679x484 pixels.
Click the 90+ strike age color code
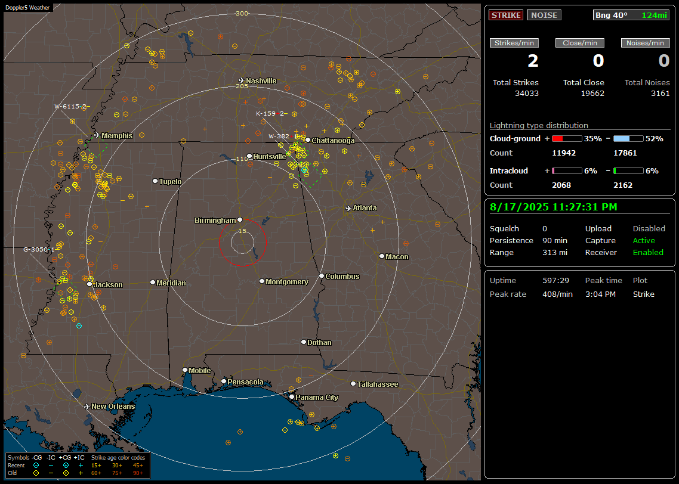pos(138,473)
